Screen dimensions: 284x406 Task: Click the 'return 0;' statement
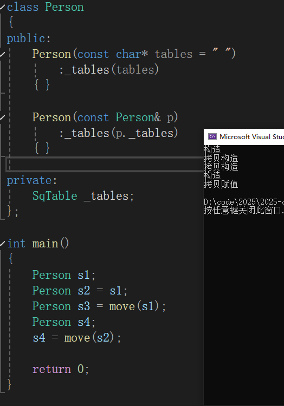61,369
